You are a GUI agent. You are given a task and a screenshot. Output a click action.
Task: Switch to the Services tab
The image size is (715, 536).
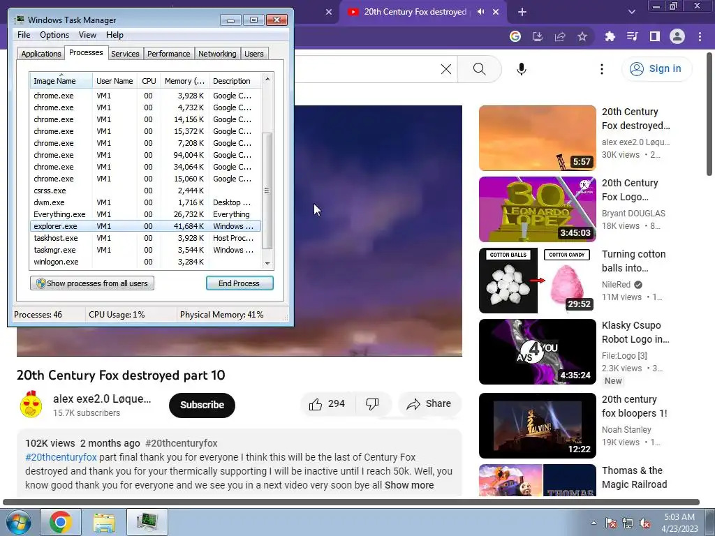(x=125, y=54)
